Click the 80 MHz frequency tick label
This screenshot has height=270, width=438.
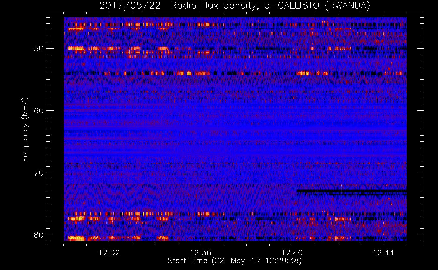39,235
